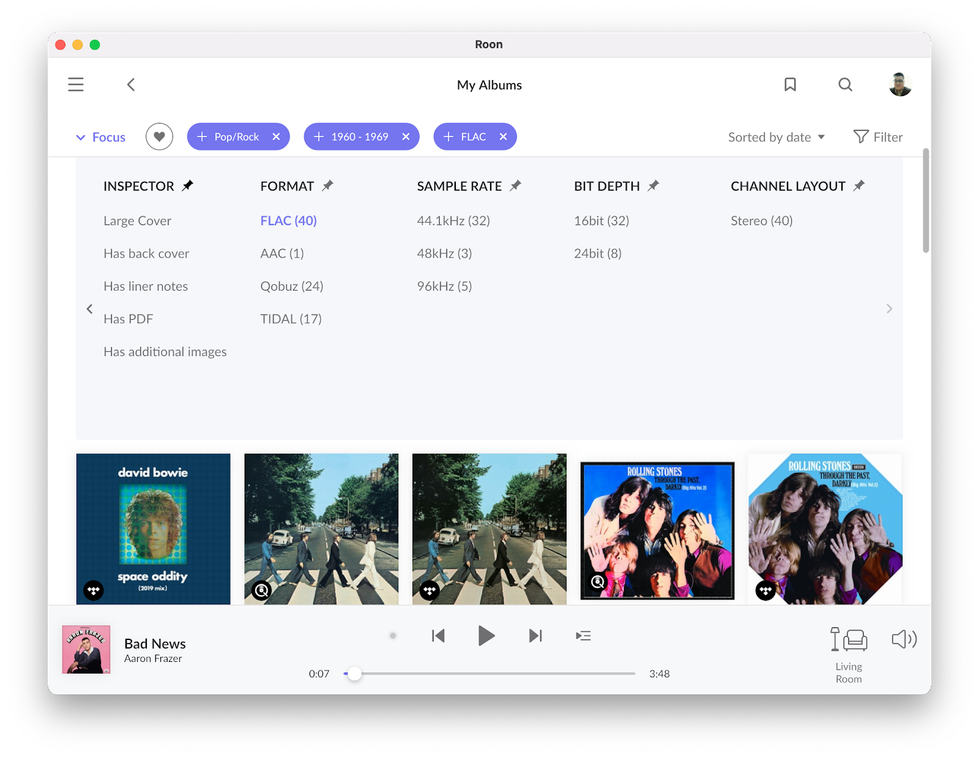Image resolution: width=979 pixels, height=758 pixels.
Task: Show previous focus columns with left chevron
Action: pos(89,309)
